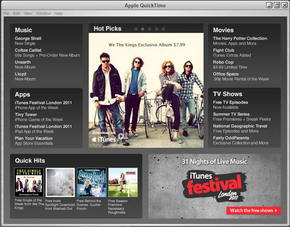Image resolution: width=290 pixels, height=227 pixels.
Task: Open National Geographic Travel link
Action: click(240, 128)
